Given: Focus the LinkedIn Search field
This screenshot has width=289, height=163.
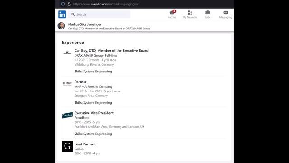Looking at the screenshot, I should [99, 14].
